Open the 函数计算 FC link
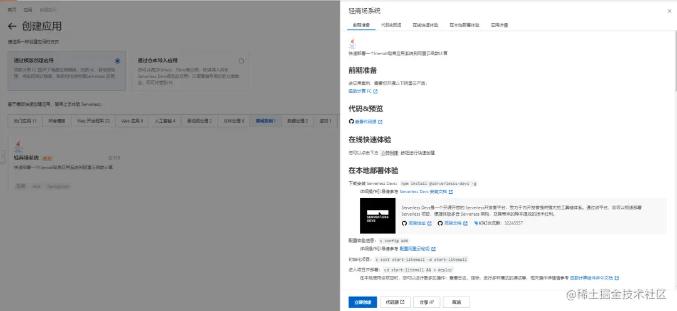 click(360, 92)
